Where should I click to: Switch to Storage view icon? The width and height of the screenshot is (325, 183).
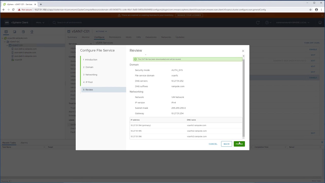[23, 32]
